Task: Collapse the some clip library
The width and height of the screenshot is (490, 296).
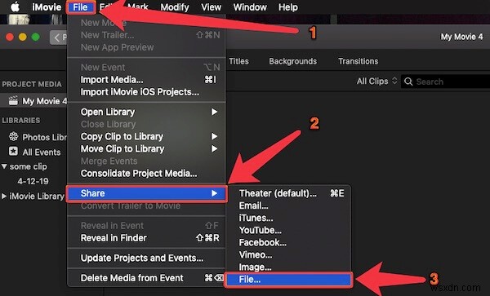Action: point(4,166)
